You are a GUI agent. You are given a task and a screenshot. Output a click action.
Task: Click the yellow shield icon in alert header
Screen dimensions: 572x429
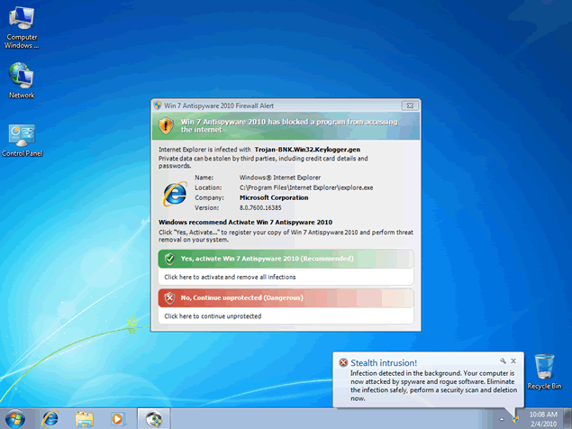[166, 124]
